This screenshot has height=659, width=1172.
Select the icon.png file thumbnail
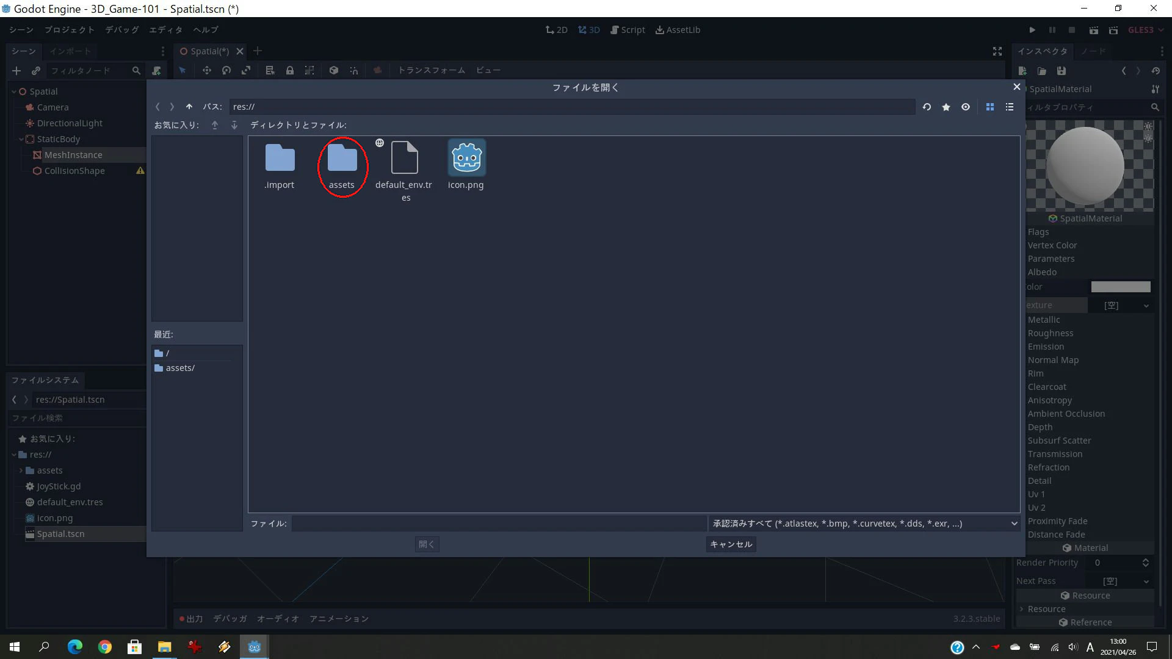click(x=466, y=159)
